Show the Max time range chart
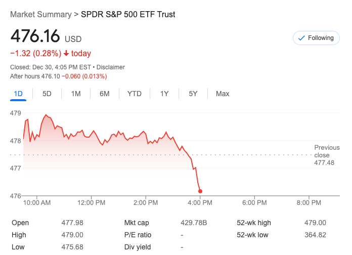Image resolution: width=352 pixels, height=255 pixels. pos(223,94)
